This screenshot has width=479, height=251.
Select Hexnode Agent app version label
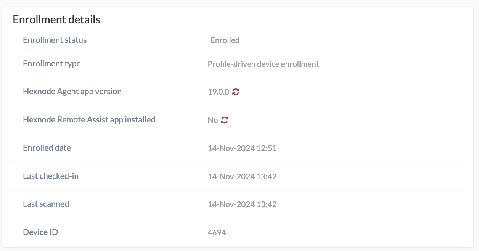[72, 92]
